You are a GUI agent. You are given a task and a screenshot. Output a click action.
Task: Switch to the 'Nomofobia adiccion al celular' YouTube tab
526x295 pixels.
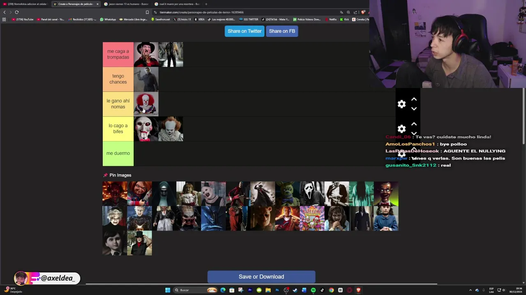tap(25, 4)
